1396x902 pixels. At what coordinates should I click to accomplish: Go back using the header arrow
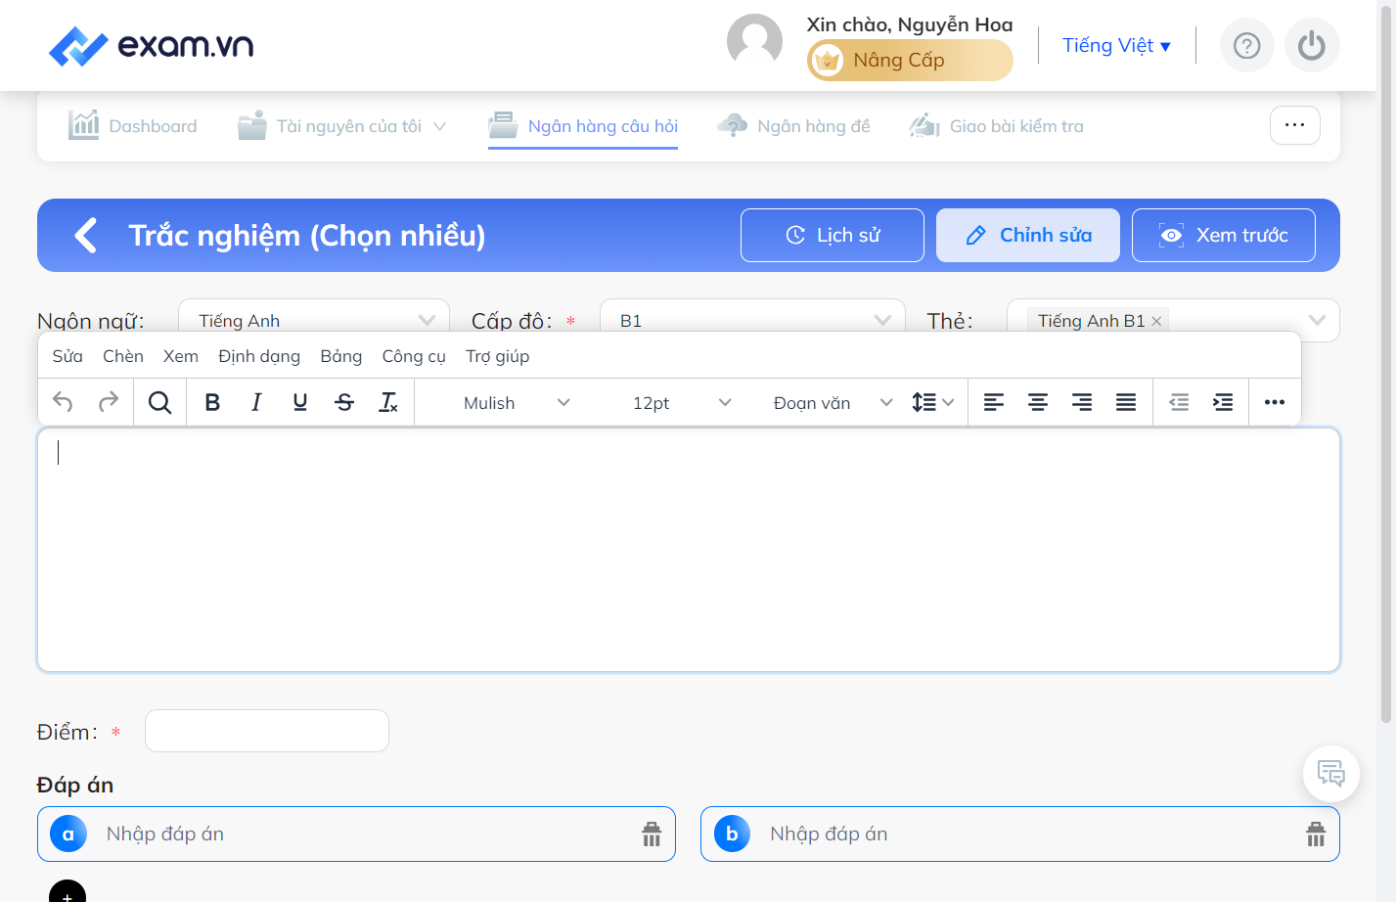[86, 235]
